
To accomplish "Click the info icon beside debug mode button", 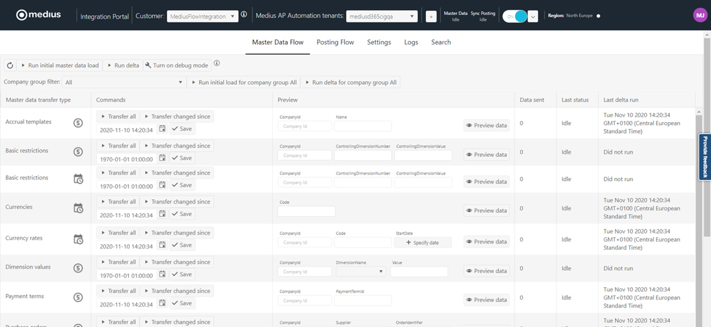I will pyautogui.click(x=216, y=64).
